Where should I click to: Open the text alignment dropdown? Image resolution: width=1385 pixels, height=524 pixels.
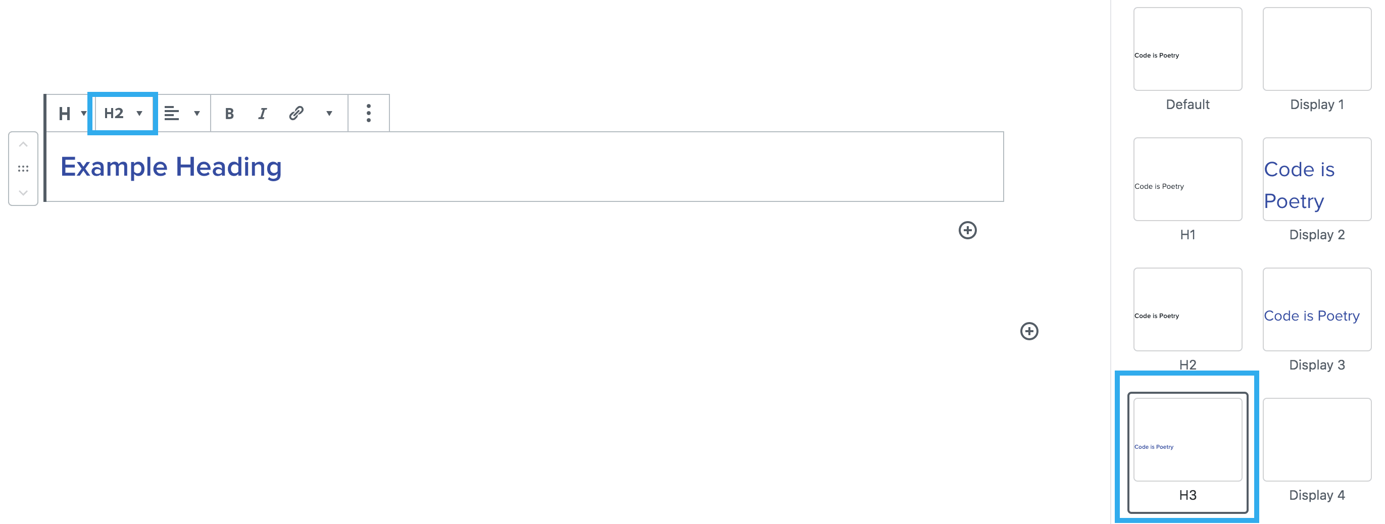click(x=182, y=114)
